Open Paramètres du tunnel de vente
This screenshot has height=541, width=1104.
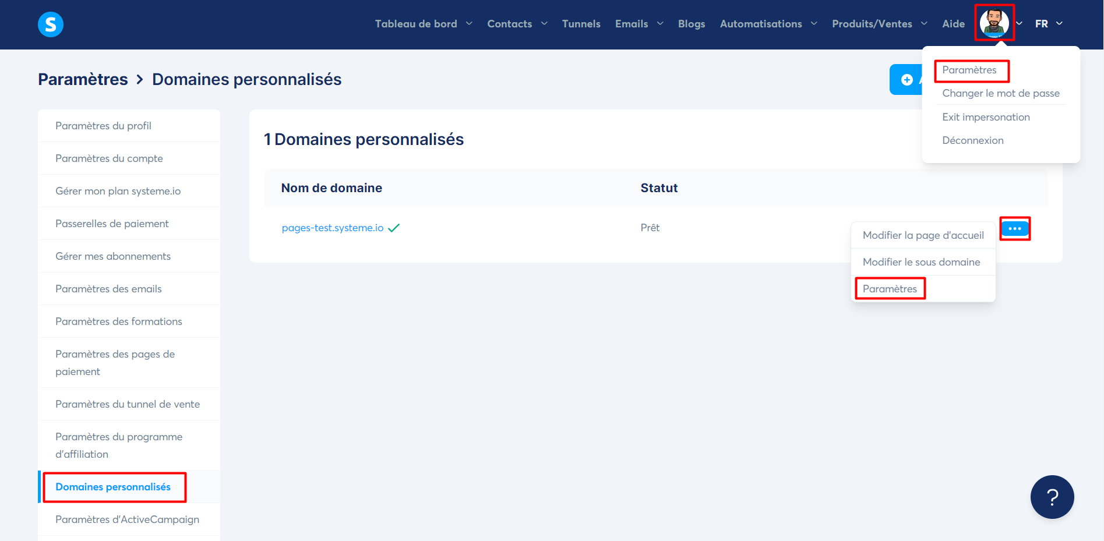(129, 404)
